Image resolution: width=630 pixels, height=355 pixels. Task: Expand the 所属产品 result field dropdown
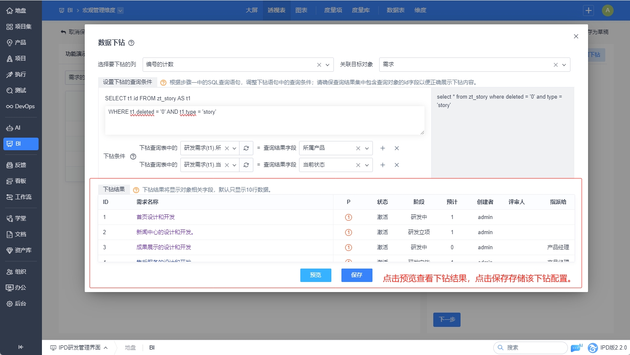coord(367,148)
